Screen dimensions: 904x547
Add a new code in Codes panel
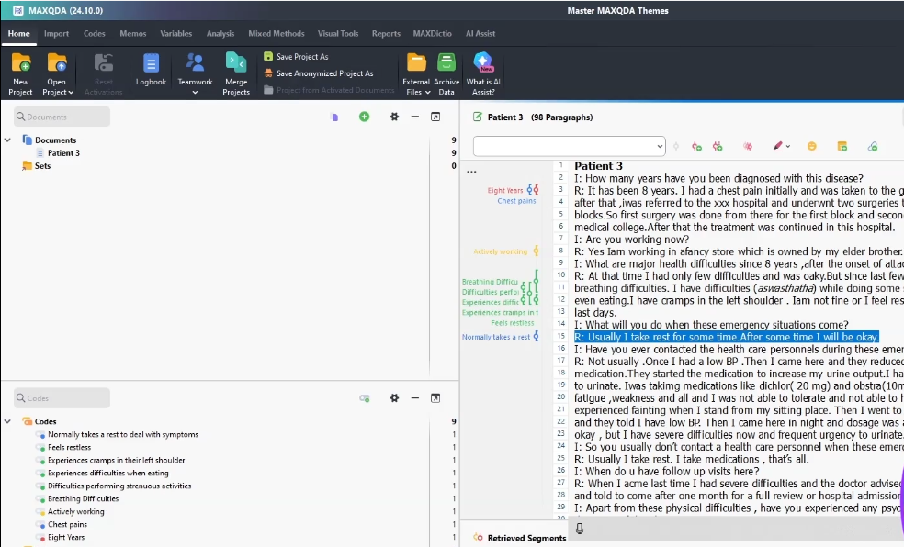365,398
